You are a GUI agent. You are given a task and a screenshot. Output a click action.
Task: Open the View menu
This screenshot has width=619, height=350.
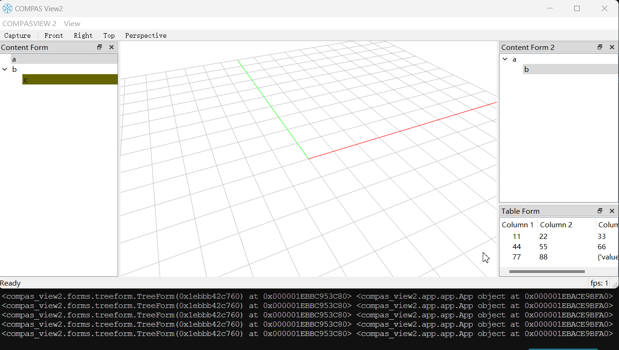72,23
